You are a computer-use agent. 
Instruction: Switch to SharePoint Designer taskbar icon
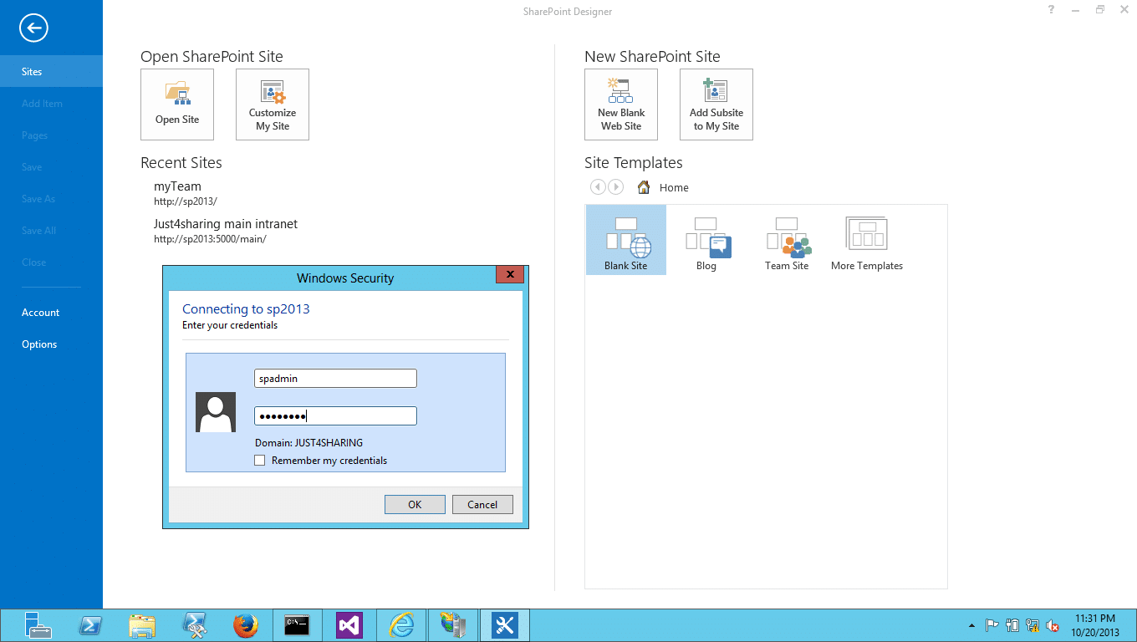click(x=505, y=625)
